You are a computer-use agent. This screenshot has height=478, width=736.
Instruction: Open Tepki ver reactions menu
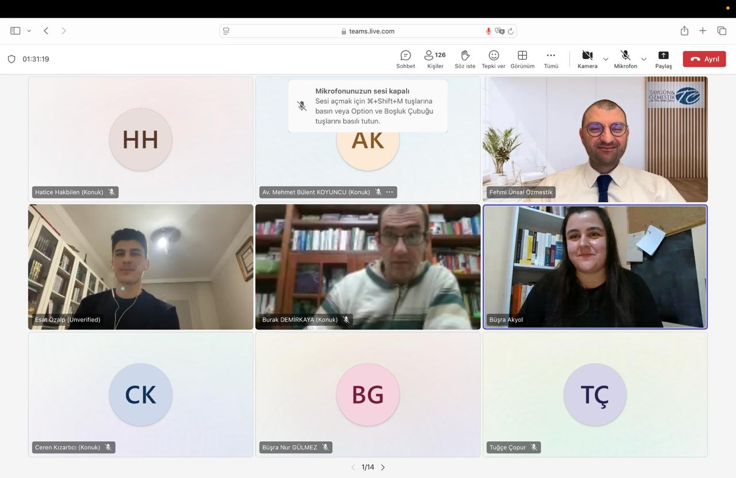[493, 59]
